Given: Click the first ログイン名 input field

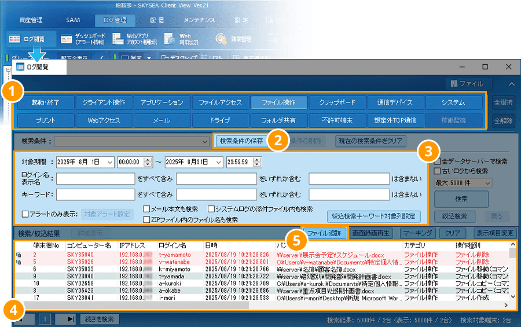Looking at the screenshot, I should tap(96, 178).
